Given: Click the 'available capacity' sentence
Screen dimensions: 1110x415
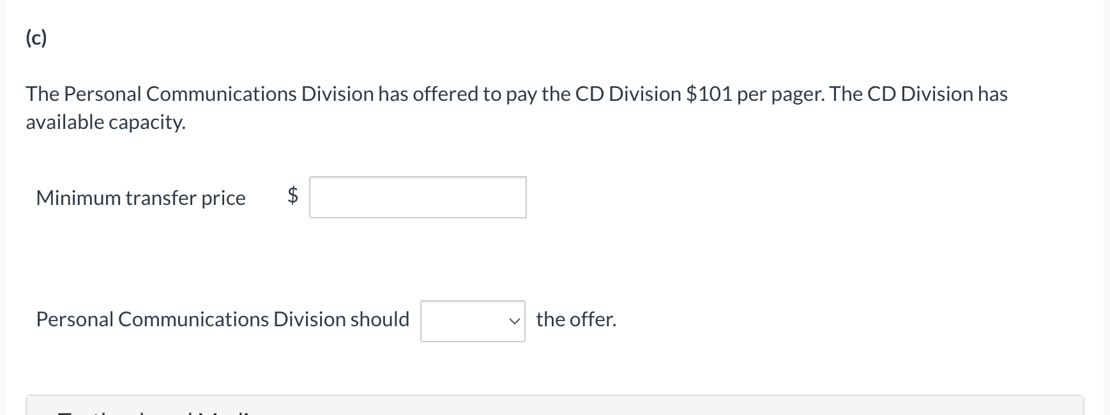Looking at the screenshot, I should pyautogui.click(x=104, y=121).
